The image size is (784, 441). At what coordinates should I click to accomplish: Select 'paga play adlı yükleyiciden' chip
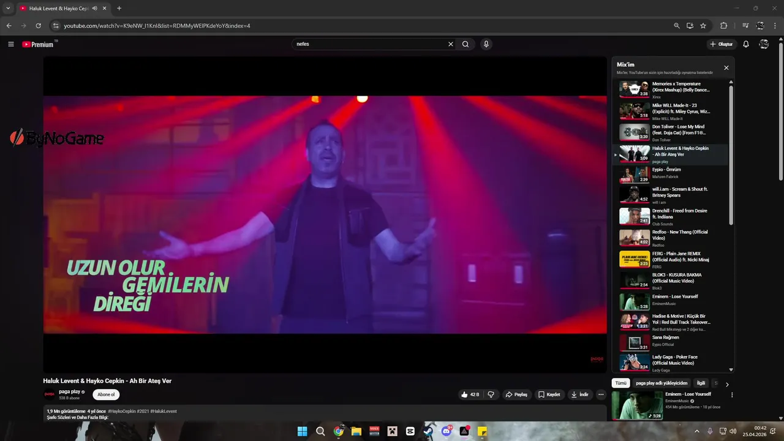coord(661,383)
